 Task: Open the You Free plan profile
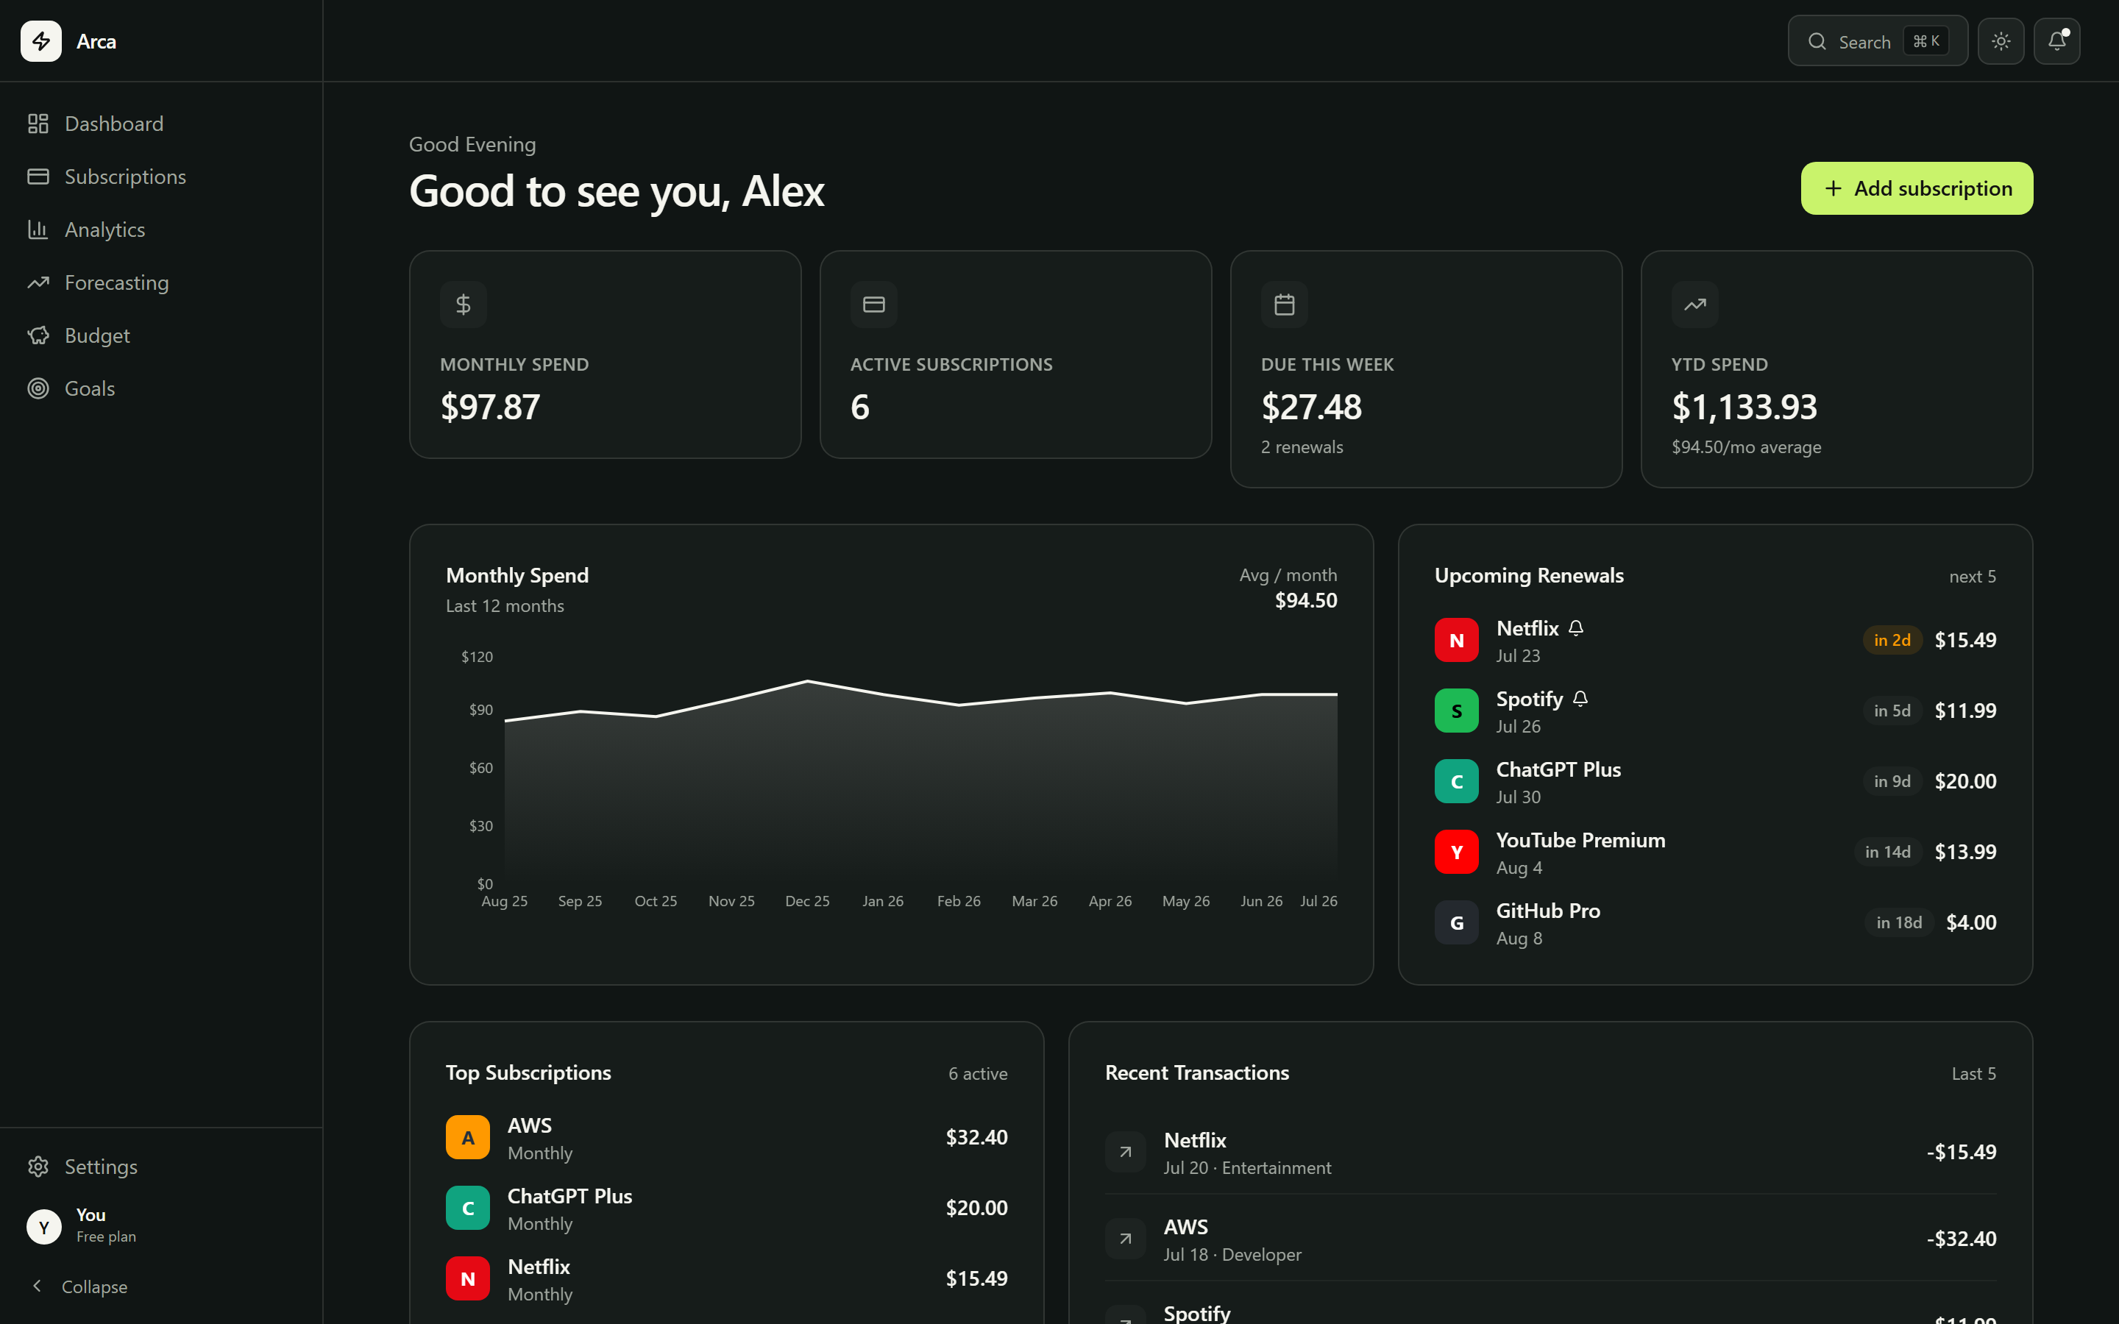pyautogui.click(x=161, y=1226)
